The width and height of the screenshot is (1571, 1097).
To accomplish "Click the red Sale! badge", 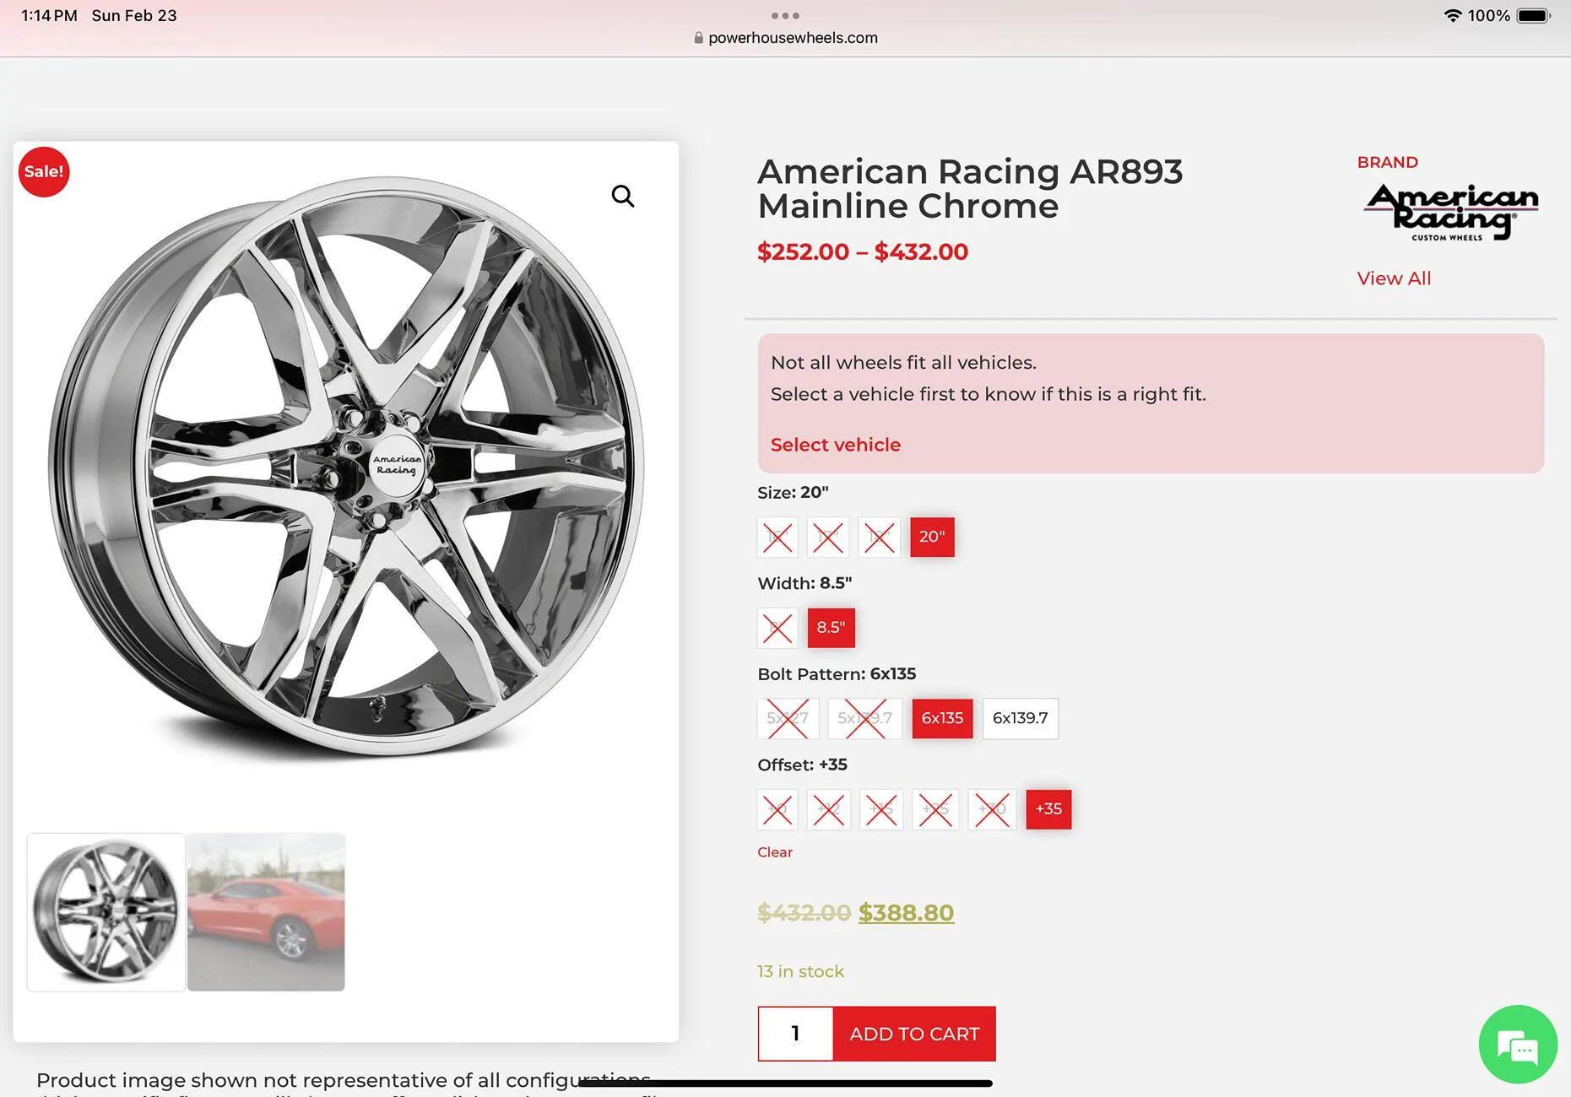I will point(44,171).
